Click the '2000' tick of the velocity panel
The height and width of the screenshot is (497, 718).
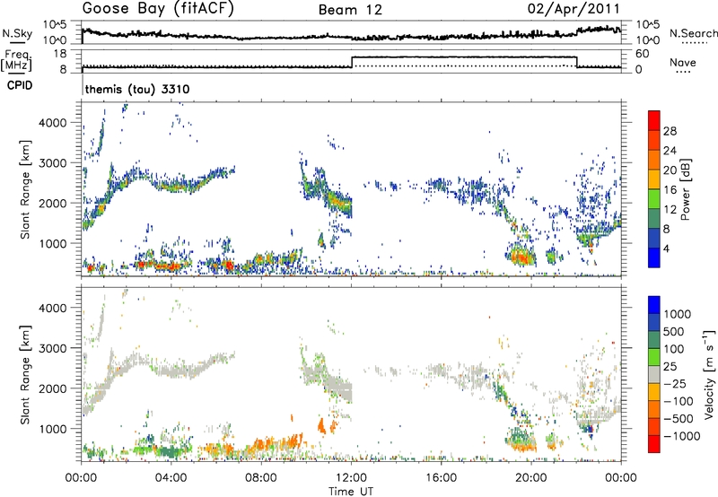[53, 388]
